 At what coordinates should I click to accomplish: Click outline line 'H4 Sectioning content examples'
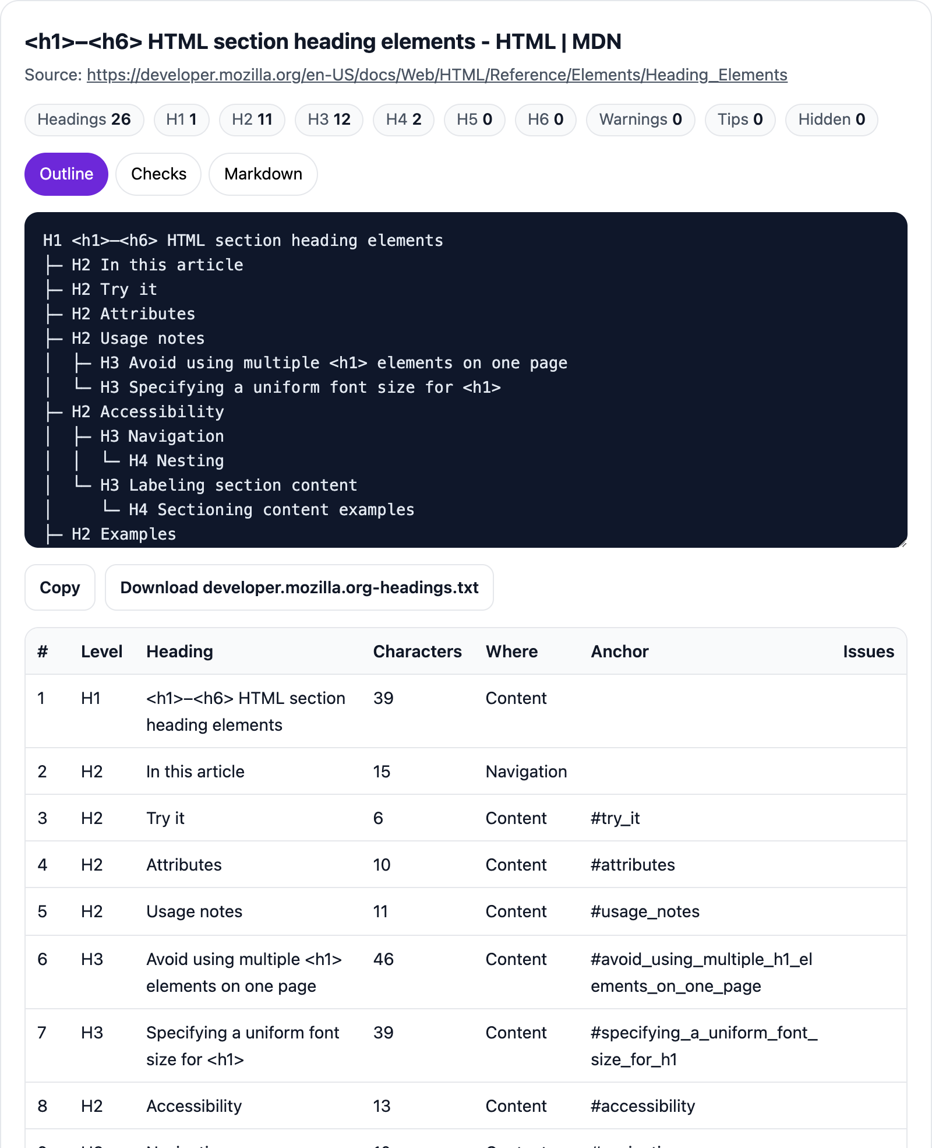coord(271,509)
